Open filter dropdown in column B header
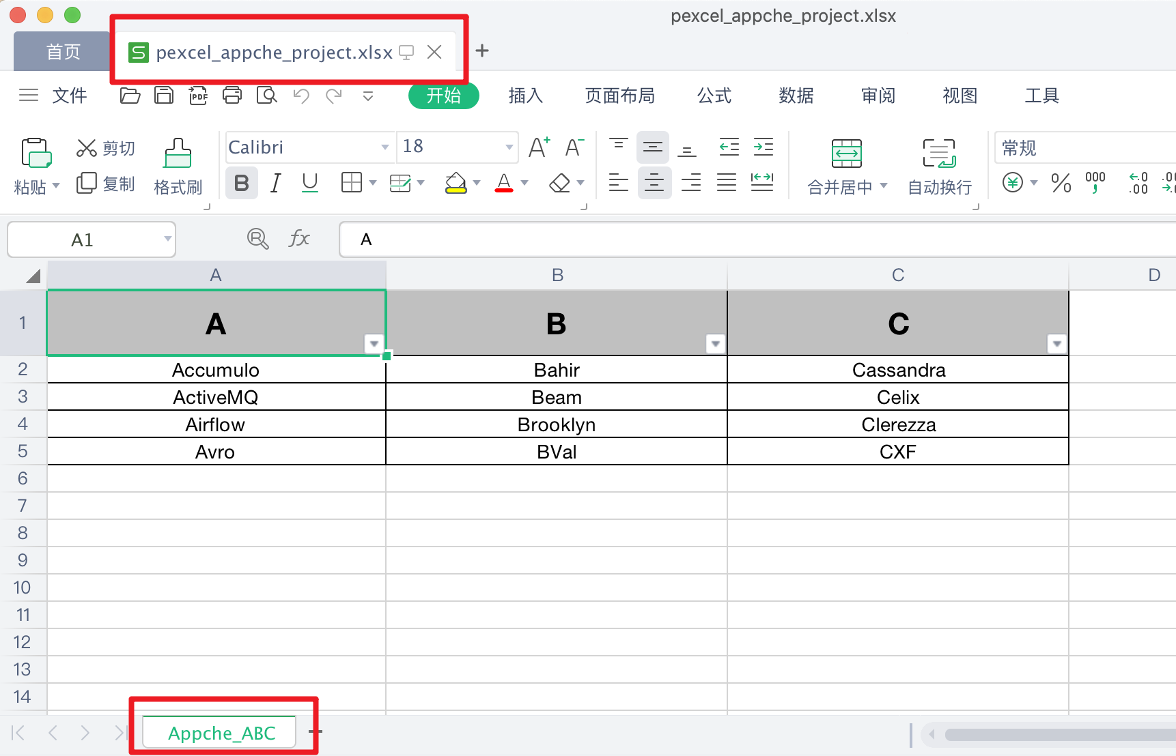This screenshot has width=1176, height=756. (x=715, y=343)
